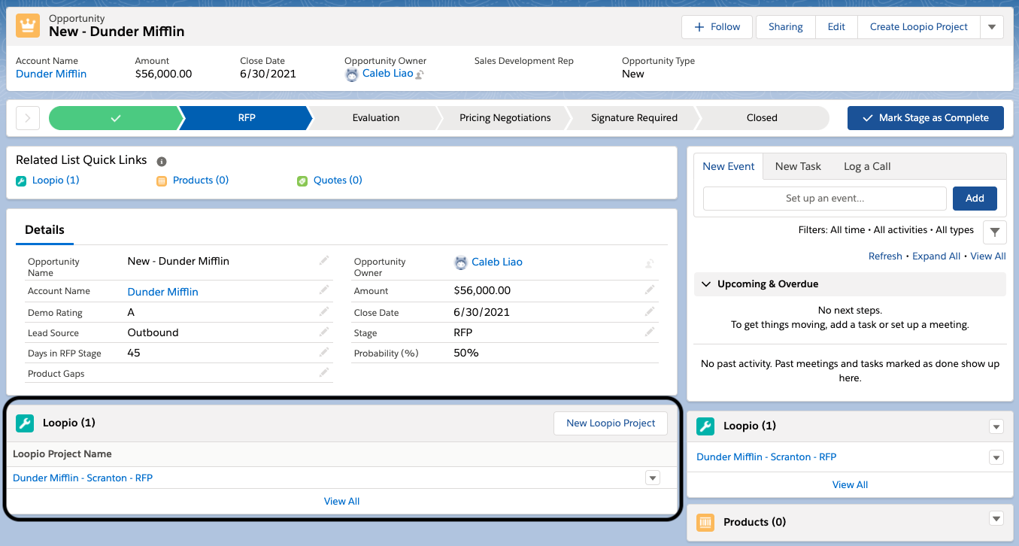Click the Products icon in quick links
1019x546 pixels.
[162, 180]
